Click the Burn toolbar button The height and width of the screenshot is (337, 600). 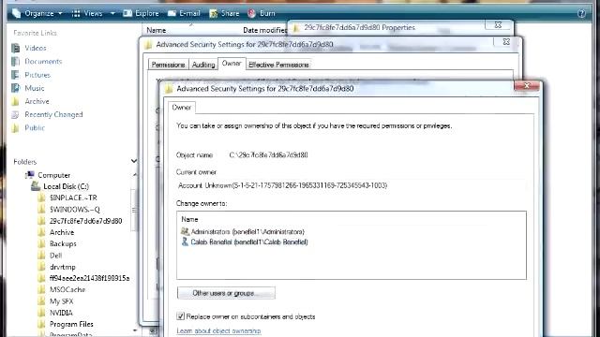click(262, 13)
